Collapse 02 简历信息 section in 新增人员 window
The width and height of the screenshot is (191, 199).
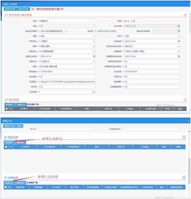pyautogui.click(x=184, y=137)
